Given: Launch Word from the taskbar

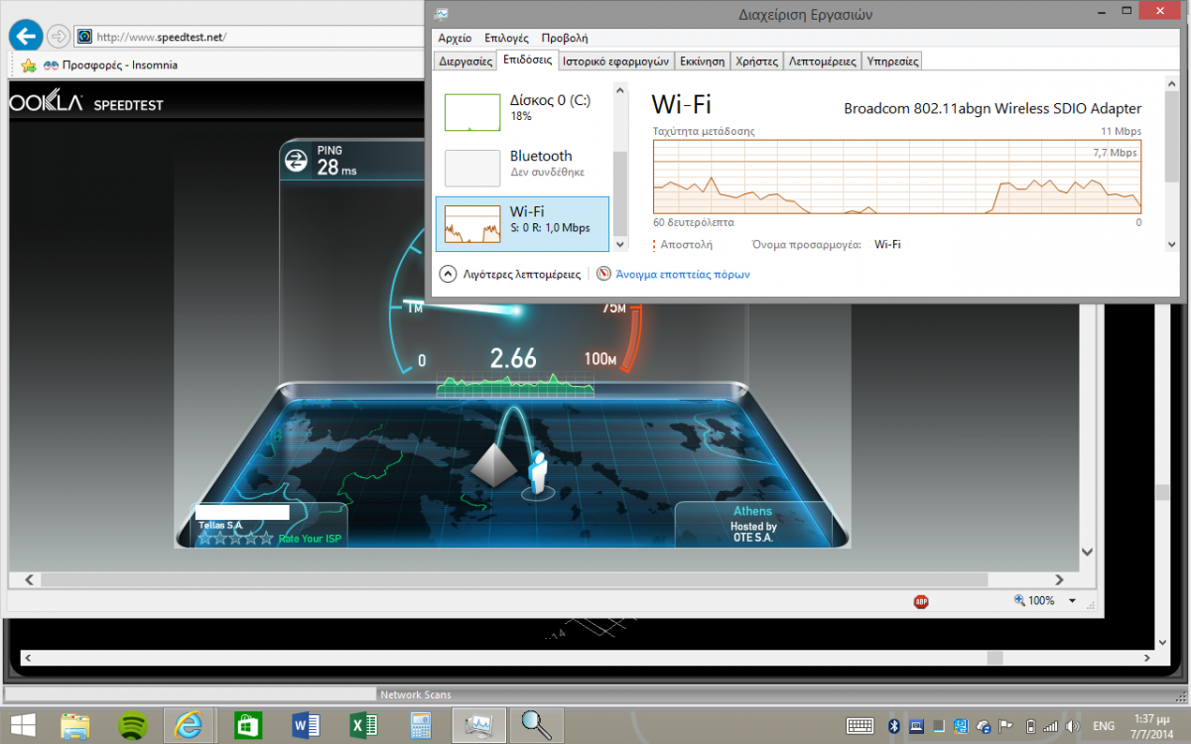Looking at the screenshot, I should (307, 725).
